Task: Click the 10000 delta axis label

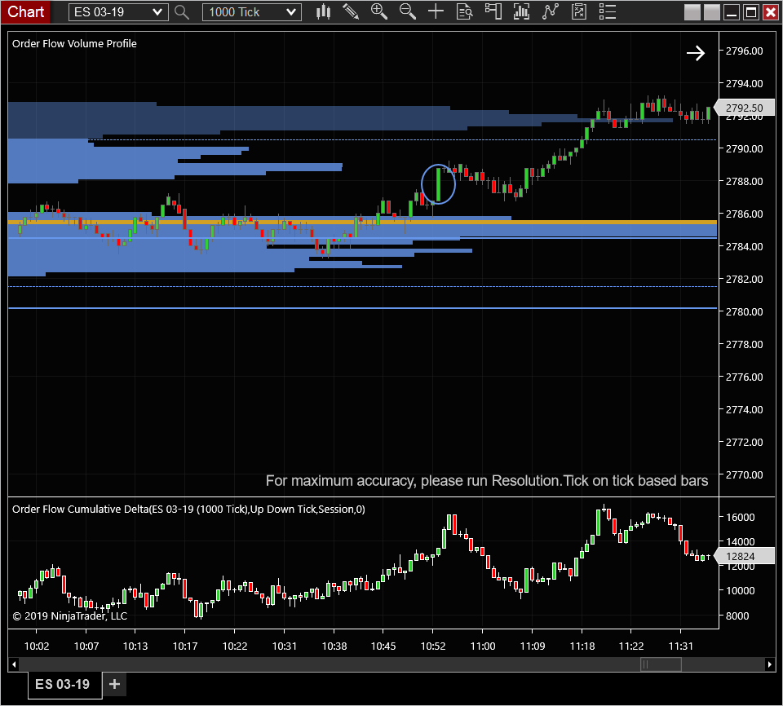Action: click(740, 591)
